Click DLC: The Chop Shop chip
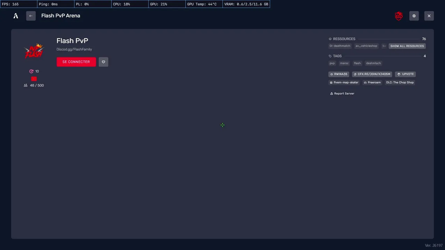Image resolution: width=445 pixels, height=250 pixels. 400,83
